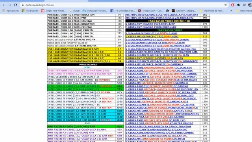Go forward to the next page

9,5
